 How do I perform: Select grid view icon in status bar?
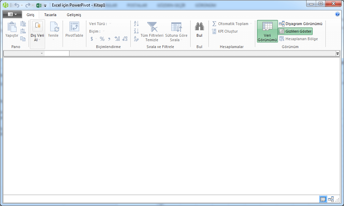pos(323,199)
